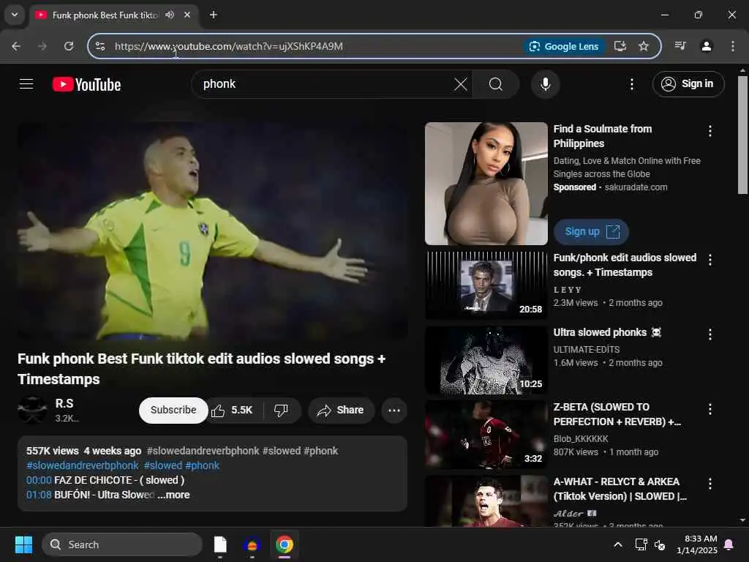This screenshot has width=749, height=562.
Task: Open blue #phonk hashtag link
Action: point(202,465)
